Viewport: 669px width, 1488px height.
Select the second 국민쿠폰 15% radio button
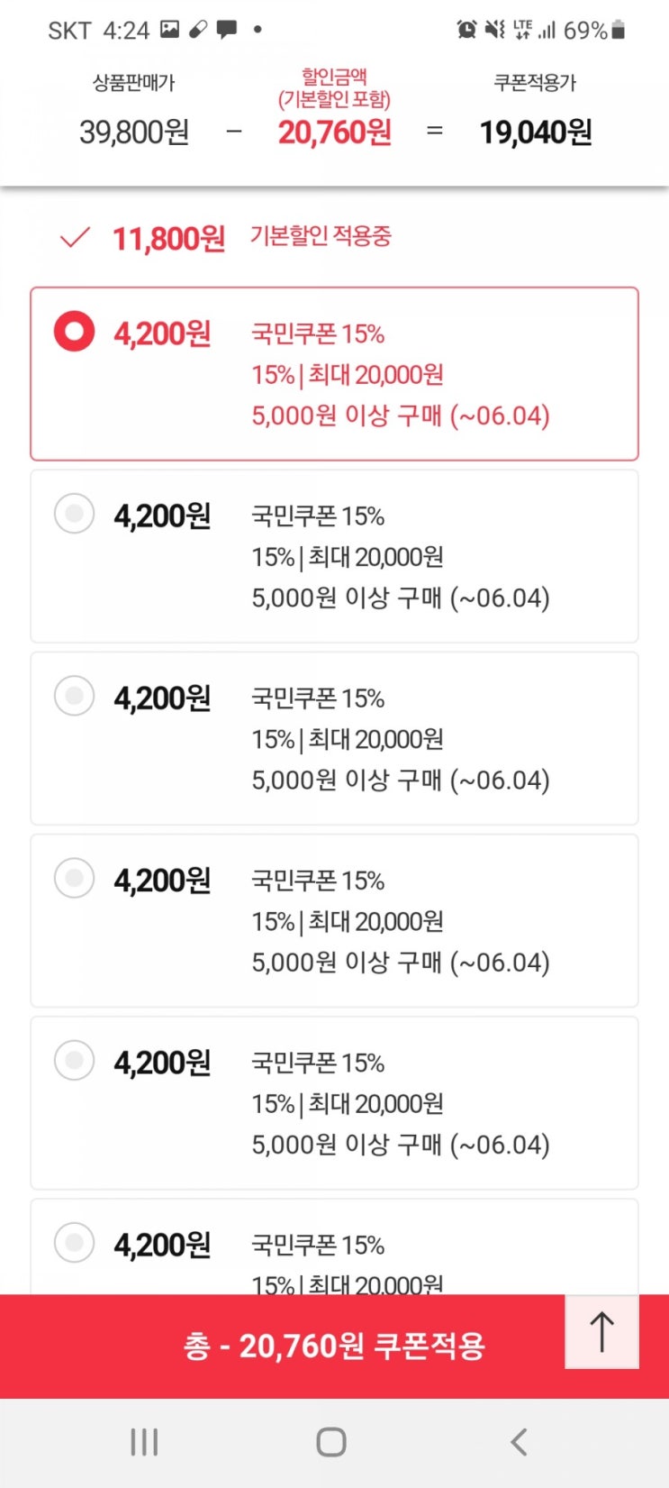click(x=74, y=514)
